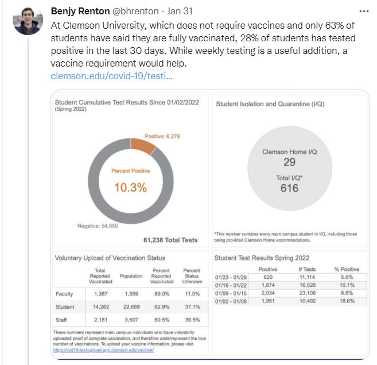Click the "Voluntary Upload of Vaccination Status" heading
The image size is (377, 365).
(x=110, y=258)
